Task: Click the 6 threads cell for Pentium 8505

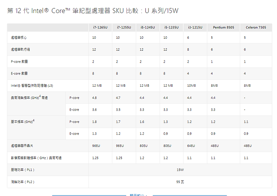Action: tap(212, 49)
